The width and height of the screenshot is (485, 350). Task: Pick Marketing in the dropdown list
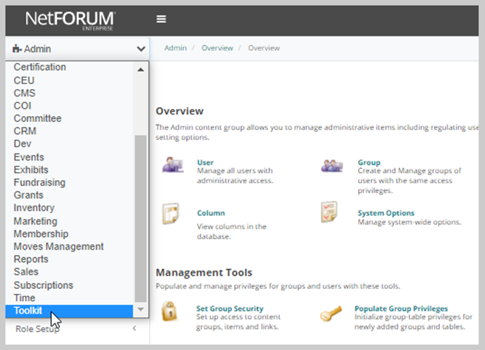point(35,221)
